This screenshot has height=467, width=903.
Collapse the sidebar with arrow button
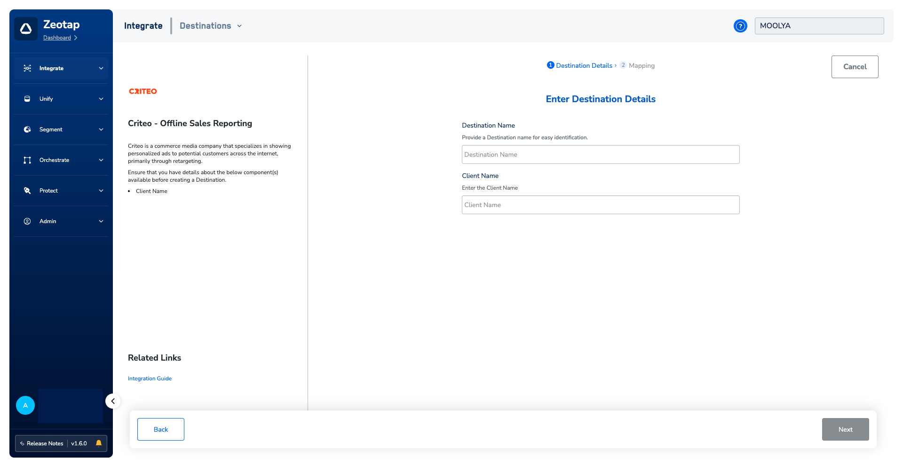click(x=113, y=401)
